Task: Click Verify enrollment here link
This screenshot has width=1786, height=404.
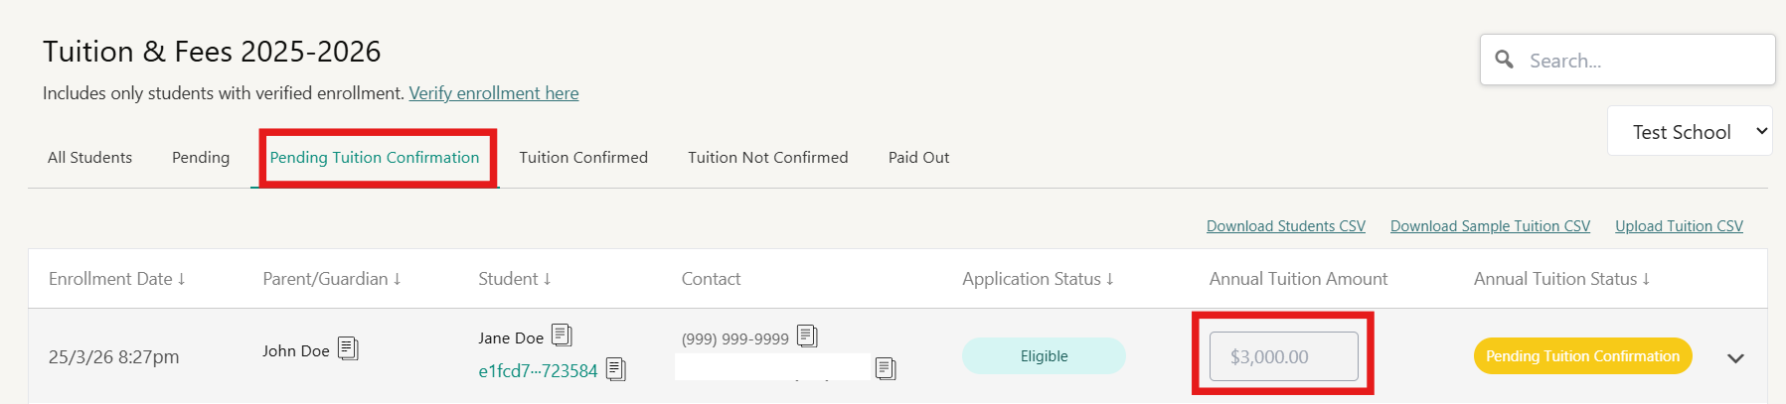Action: 494,93
